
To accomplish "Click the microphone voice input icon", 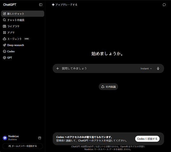I will pyautogui.click(x=158, y=68).
